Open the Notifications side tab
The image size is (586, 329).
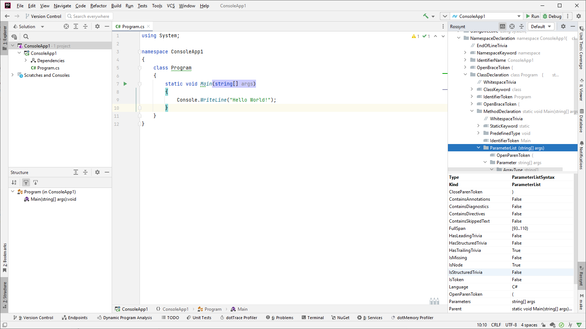click(x=581, y=155)
